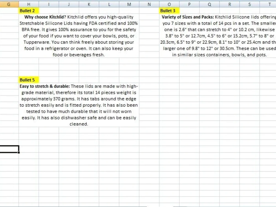Select the 'Easy to stretch & durable' text cell

pyautogui.click(x=79, y=105)
